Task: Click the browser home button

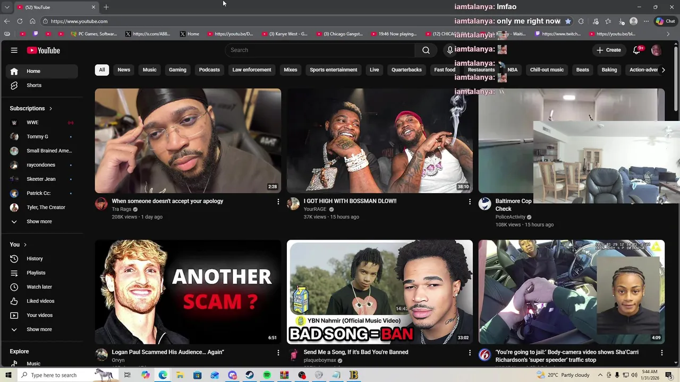Action: click(32, 21)
